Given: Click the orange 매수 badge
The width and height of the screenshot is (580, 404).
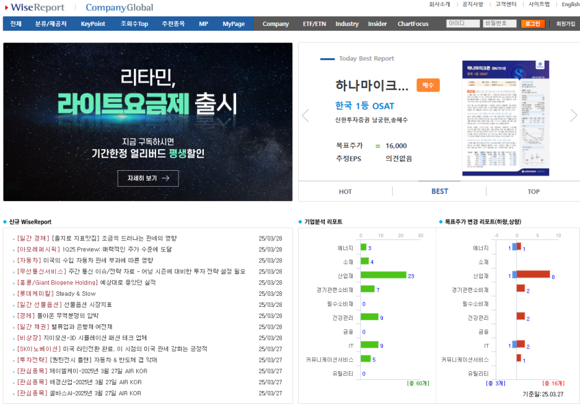Looking at the screenshot, I should 428,85.
